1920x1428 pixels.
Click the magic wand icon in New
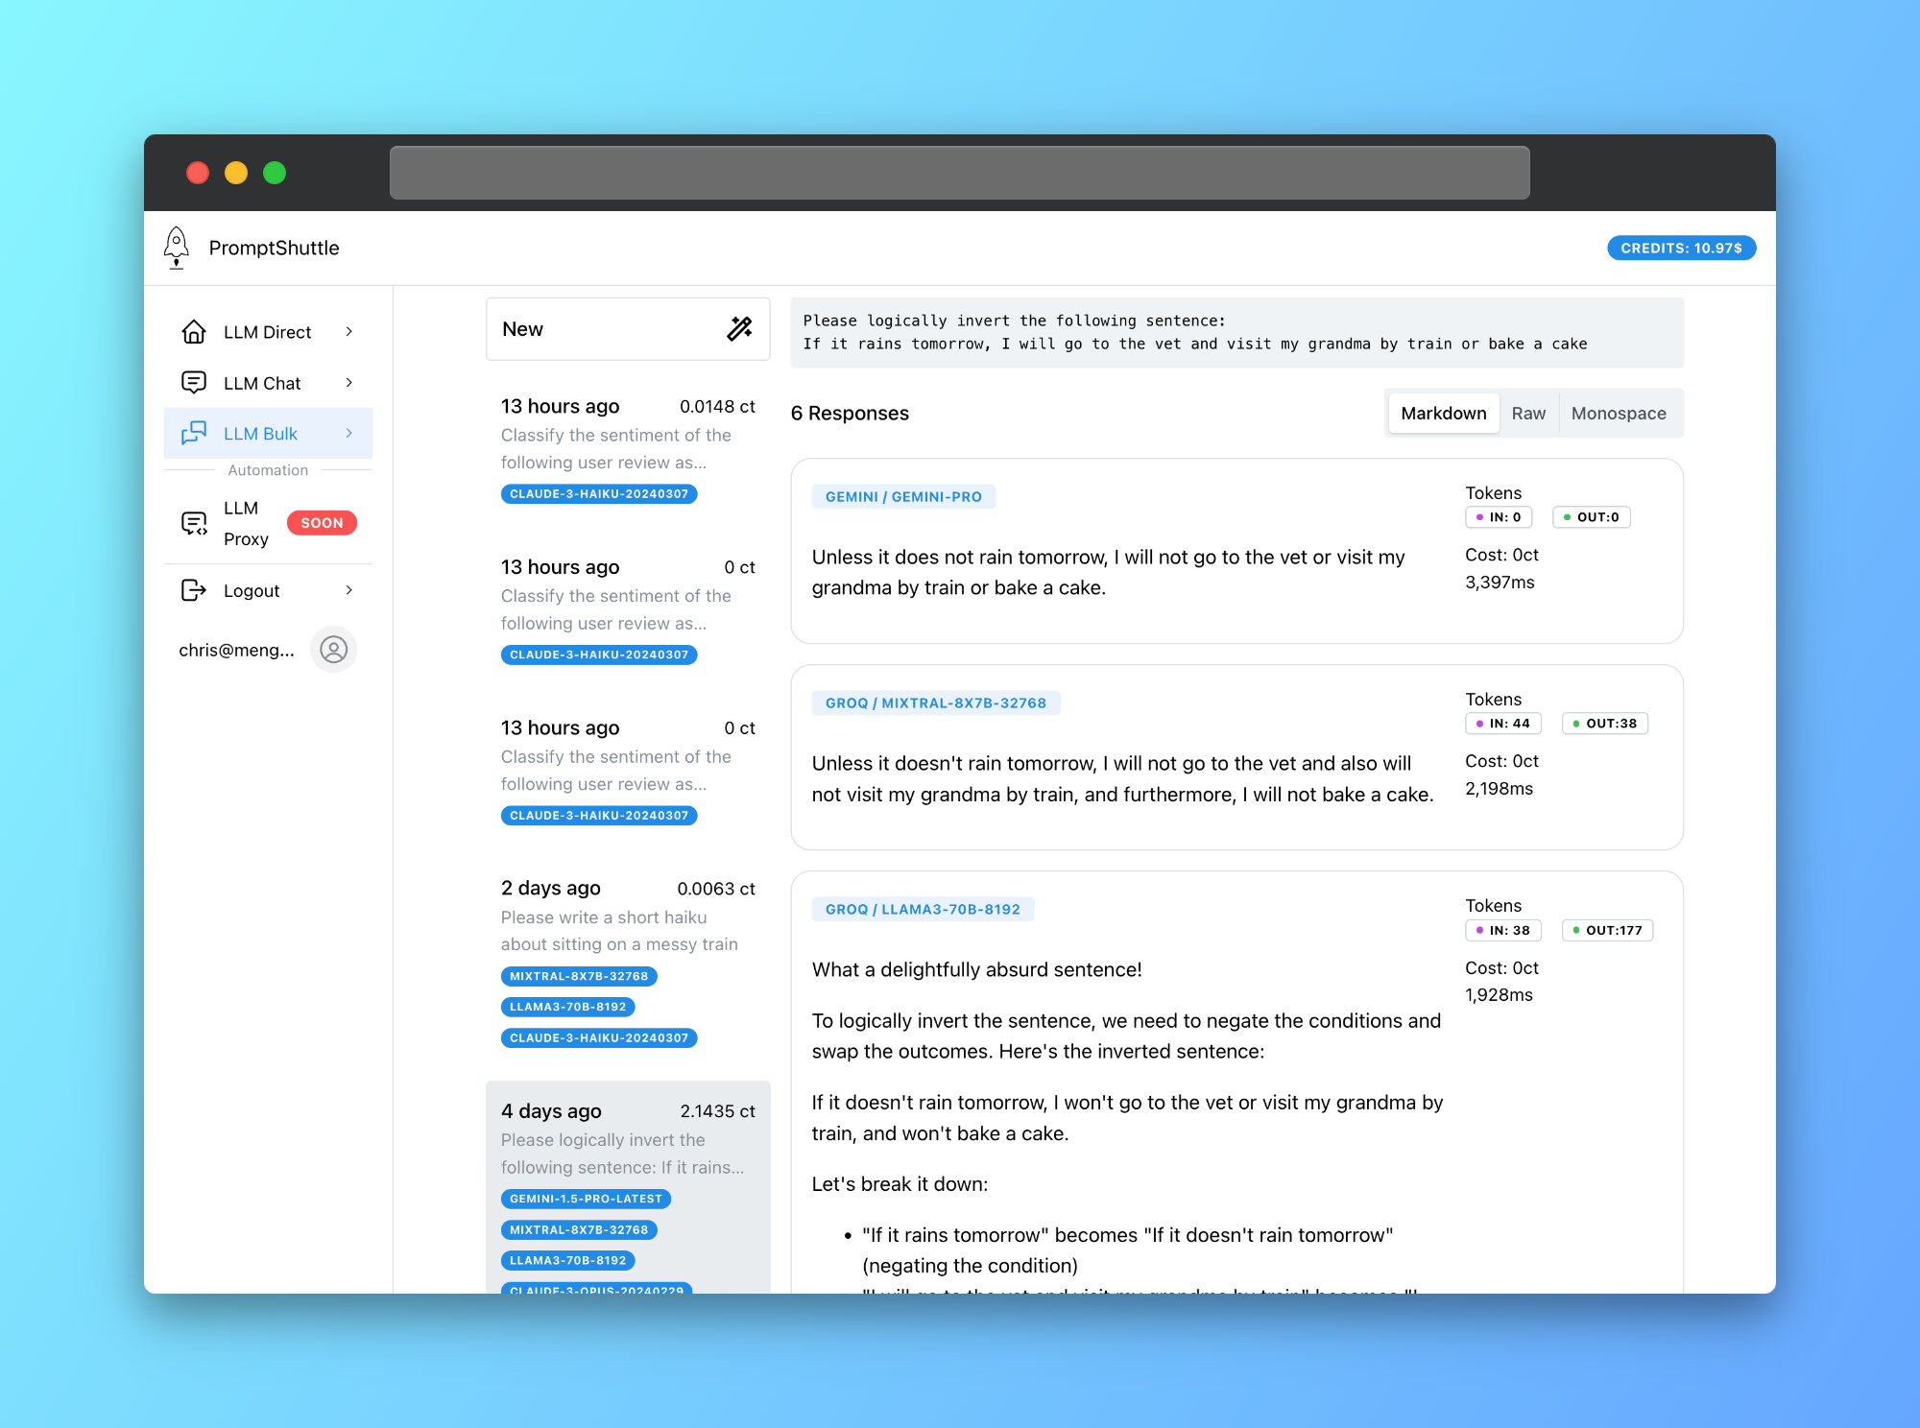pyautogui.click(x=739, y=329)
